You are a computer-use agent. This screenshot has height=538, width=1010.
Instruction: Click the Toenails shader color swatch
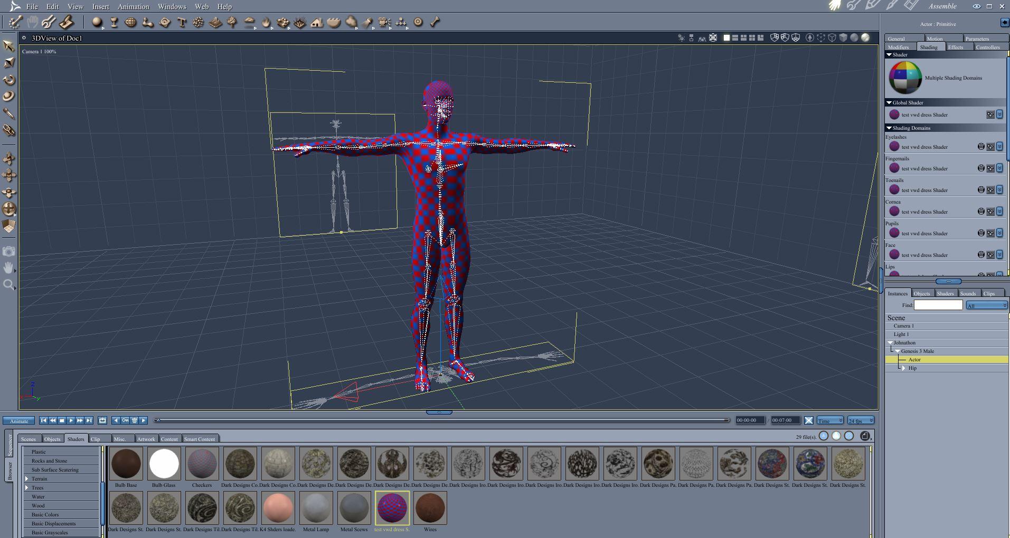click(x=894, y=190)
